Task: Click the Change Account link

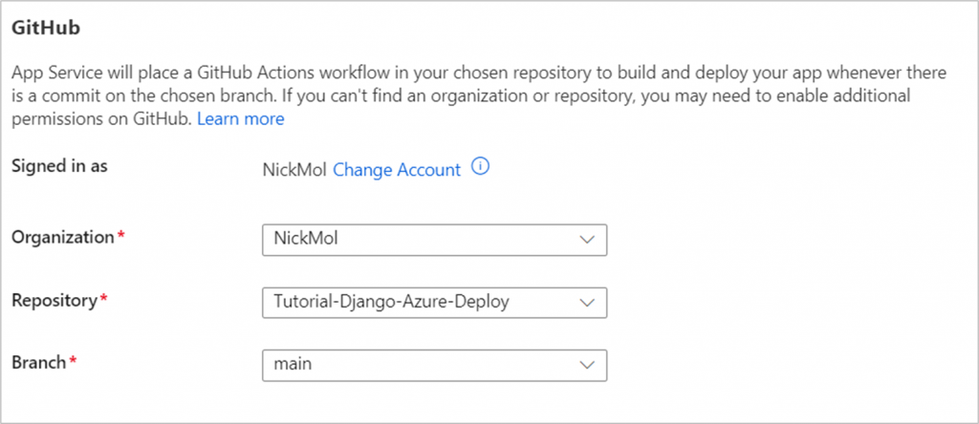Action: point(397,170)
